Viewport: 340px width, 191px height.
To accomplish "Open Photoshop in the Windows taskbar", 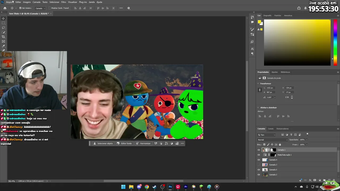I will (170, 187).
